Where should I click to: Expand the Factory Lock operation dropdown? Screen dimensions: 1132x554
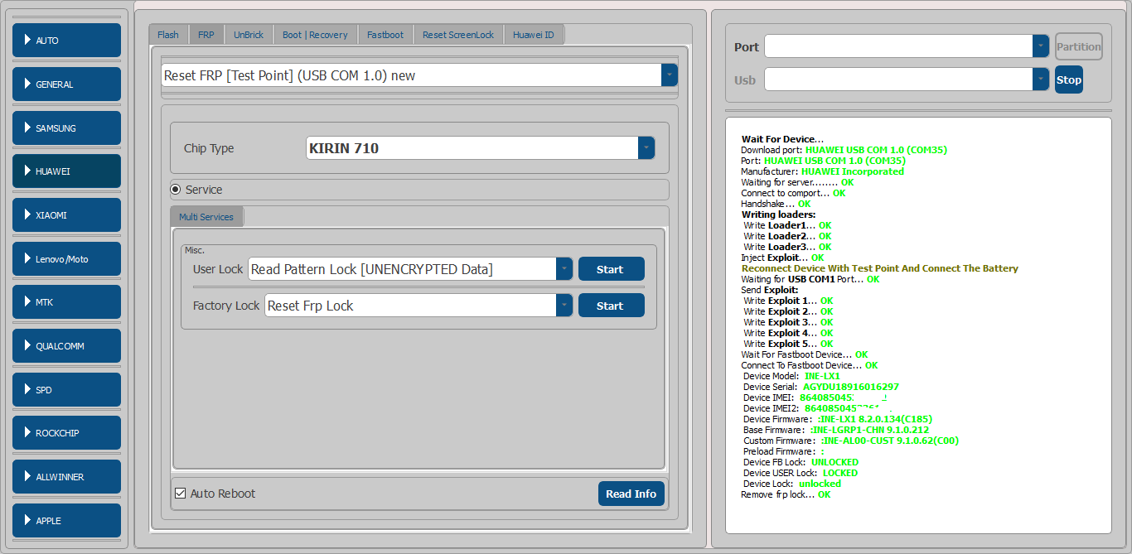[x=564, y=306]
